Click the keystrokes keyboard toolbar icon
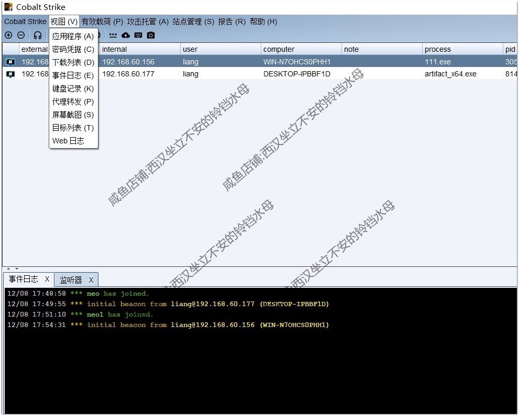The width and height of the screenshot is (519, 416). click(138, 35)
